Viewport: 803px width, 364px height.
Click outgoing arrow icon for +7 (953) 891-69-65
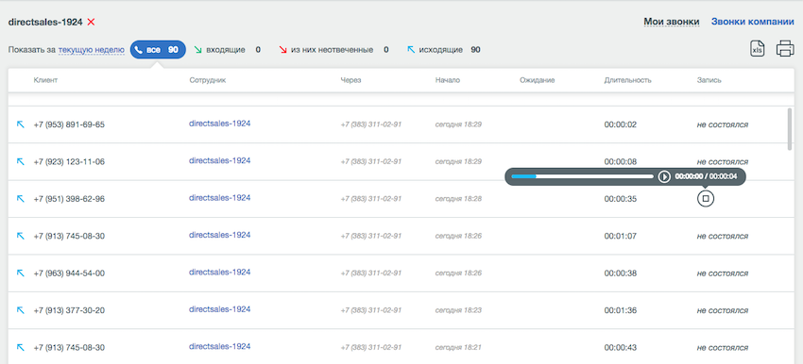[x=21, y=124]
